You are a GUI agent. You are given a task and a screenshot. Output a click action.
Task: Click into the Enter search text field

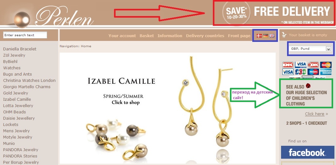coord(25,35)
